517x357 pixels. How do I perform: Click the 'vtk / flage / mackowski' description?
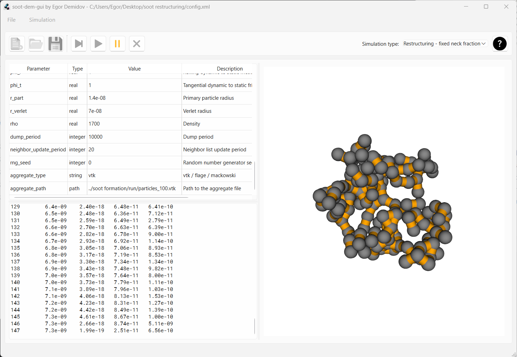[x=209, y=175]
